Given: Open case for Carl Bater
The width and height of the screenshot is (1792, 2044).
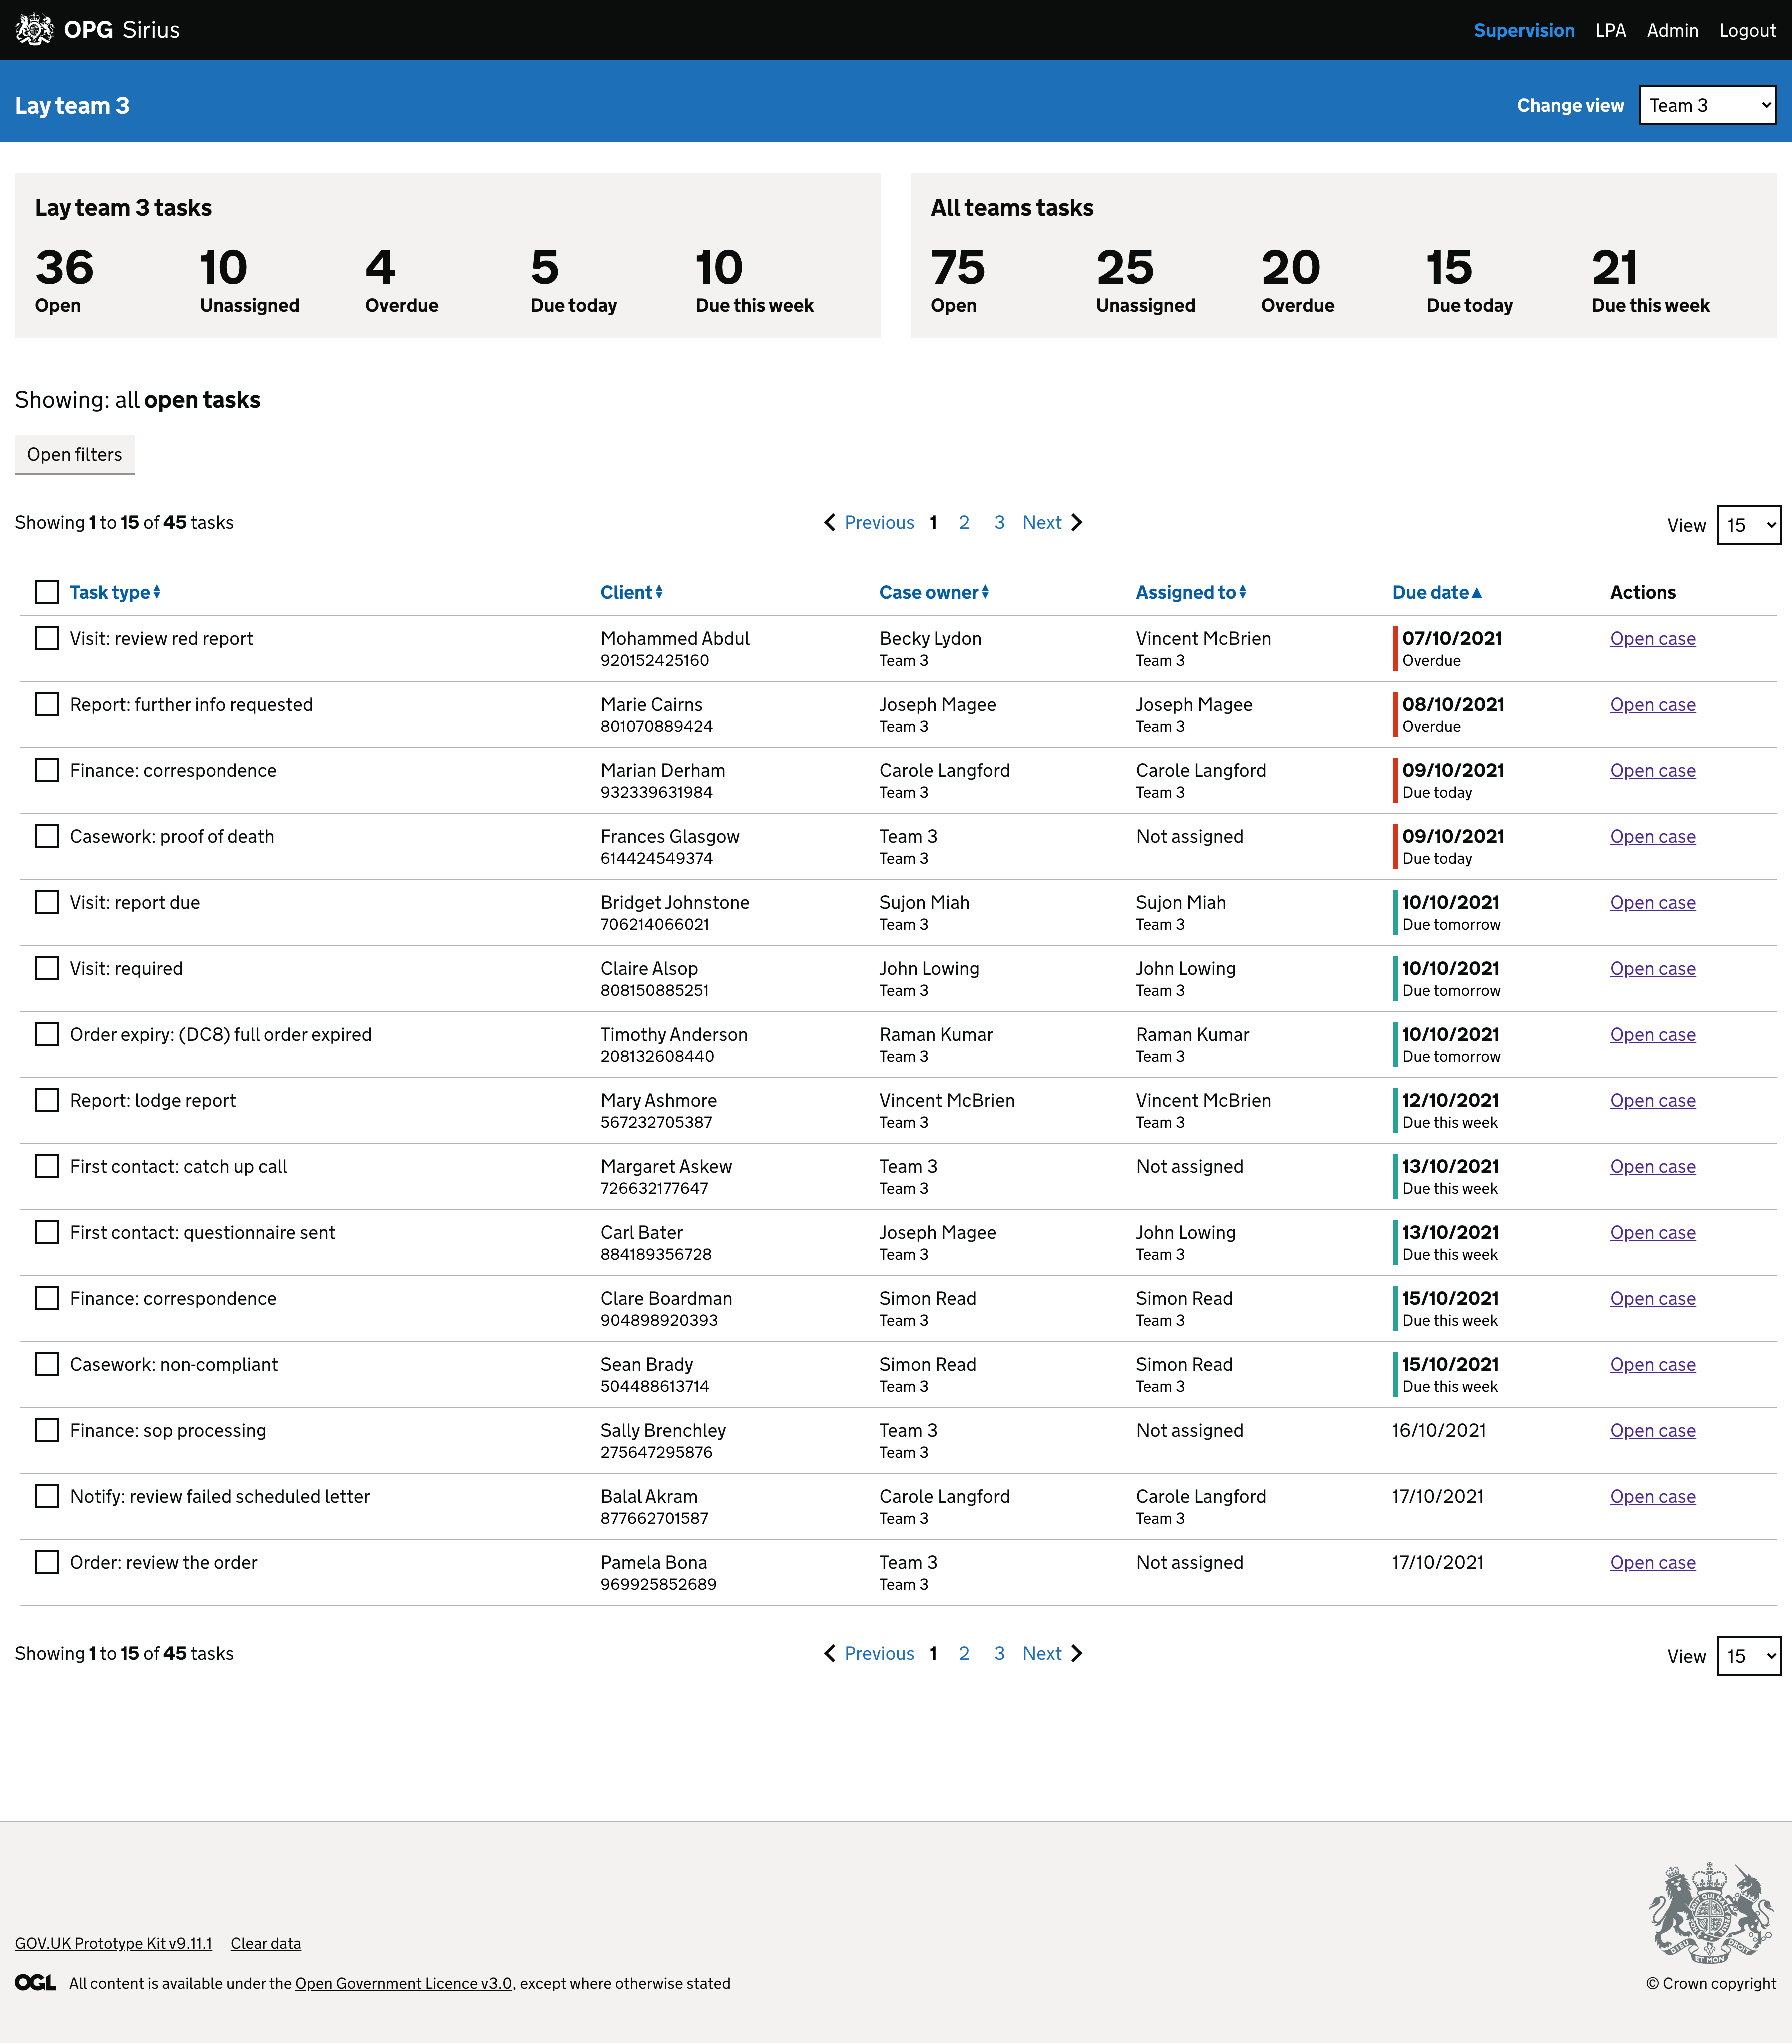Looking at the screenshot, I should [1653, 1233].
